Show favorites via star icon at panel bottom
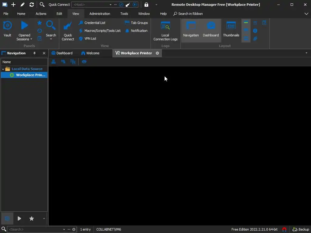Image resolution: width=311 pixels, height=233 pixels. [x=32, y=218]
